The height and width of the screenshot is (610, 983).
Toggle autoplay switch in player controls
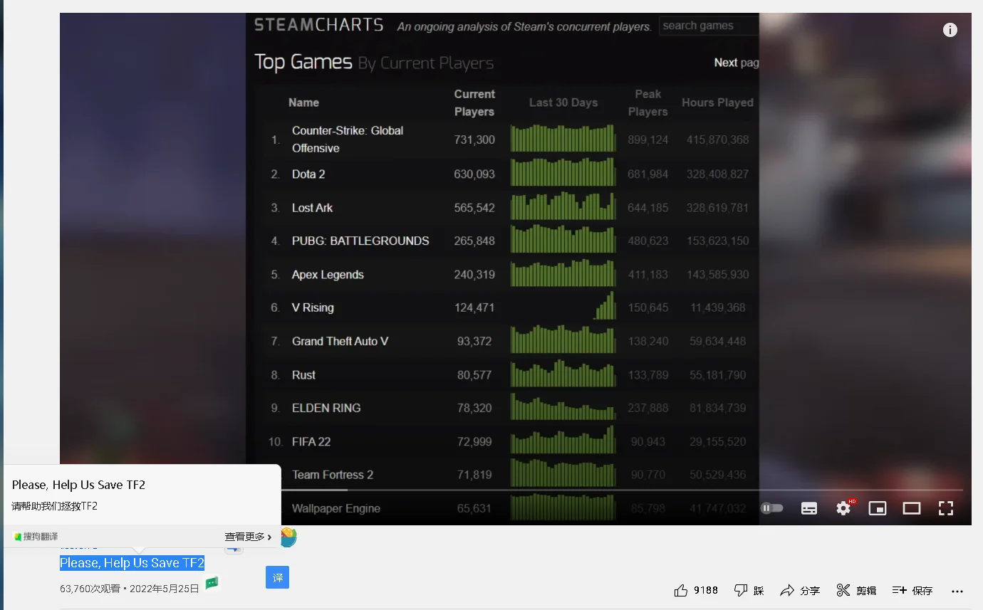click(x=772, y=508)
